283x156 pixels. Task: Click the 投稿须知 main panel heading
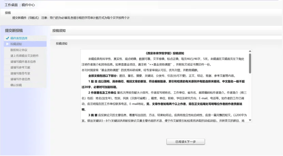(59, 31)
